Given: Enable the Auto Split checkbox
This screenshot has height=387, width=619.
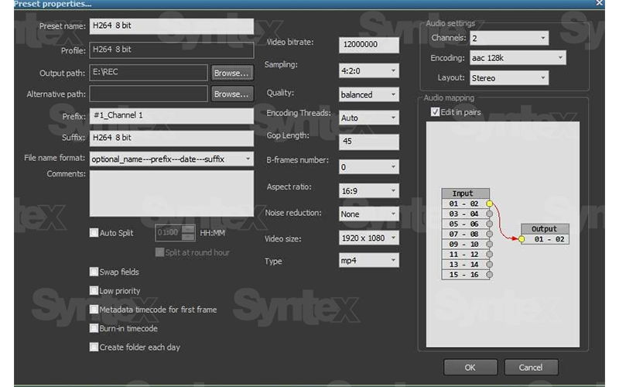Looking at the screenshot, I should 94,233.
